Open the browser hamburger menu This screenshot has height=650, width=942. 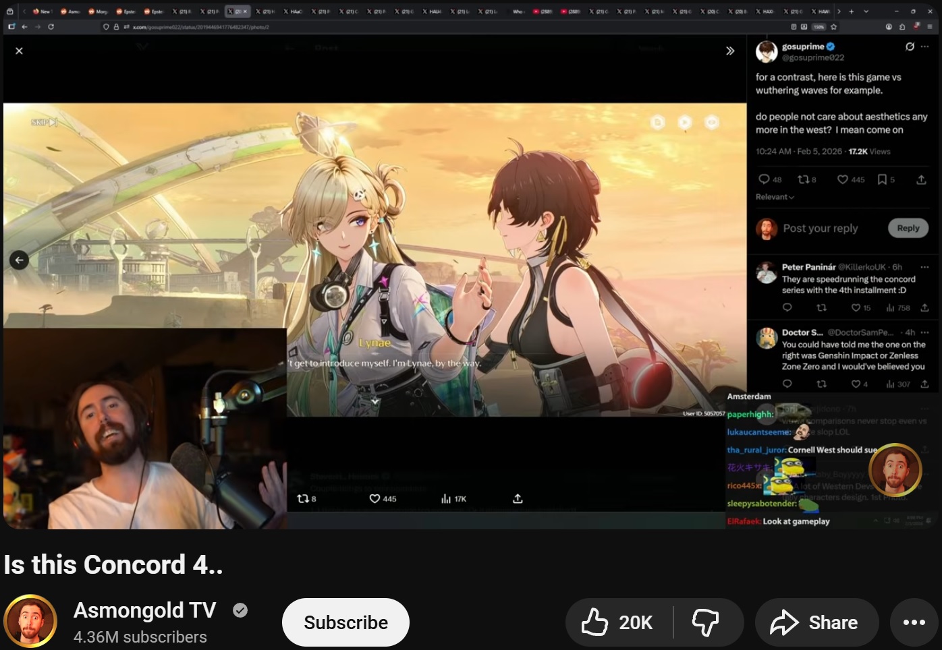[x=930, y=27]
